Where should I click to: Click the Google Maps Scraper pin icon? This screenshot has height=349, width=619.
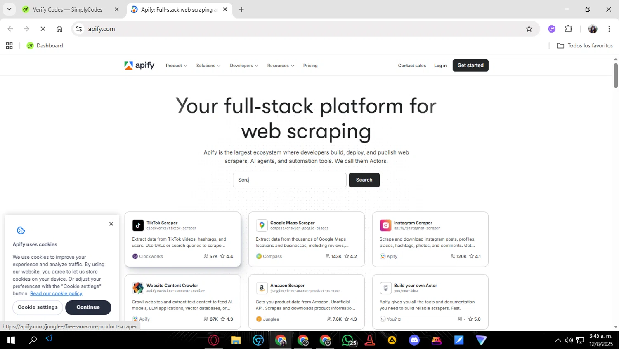tap(262, 225)
